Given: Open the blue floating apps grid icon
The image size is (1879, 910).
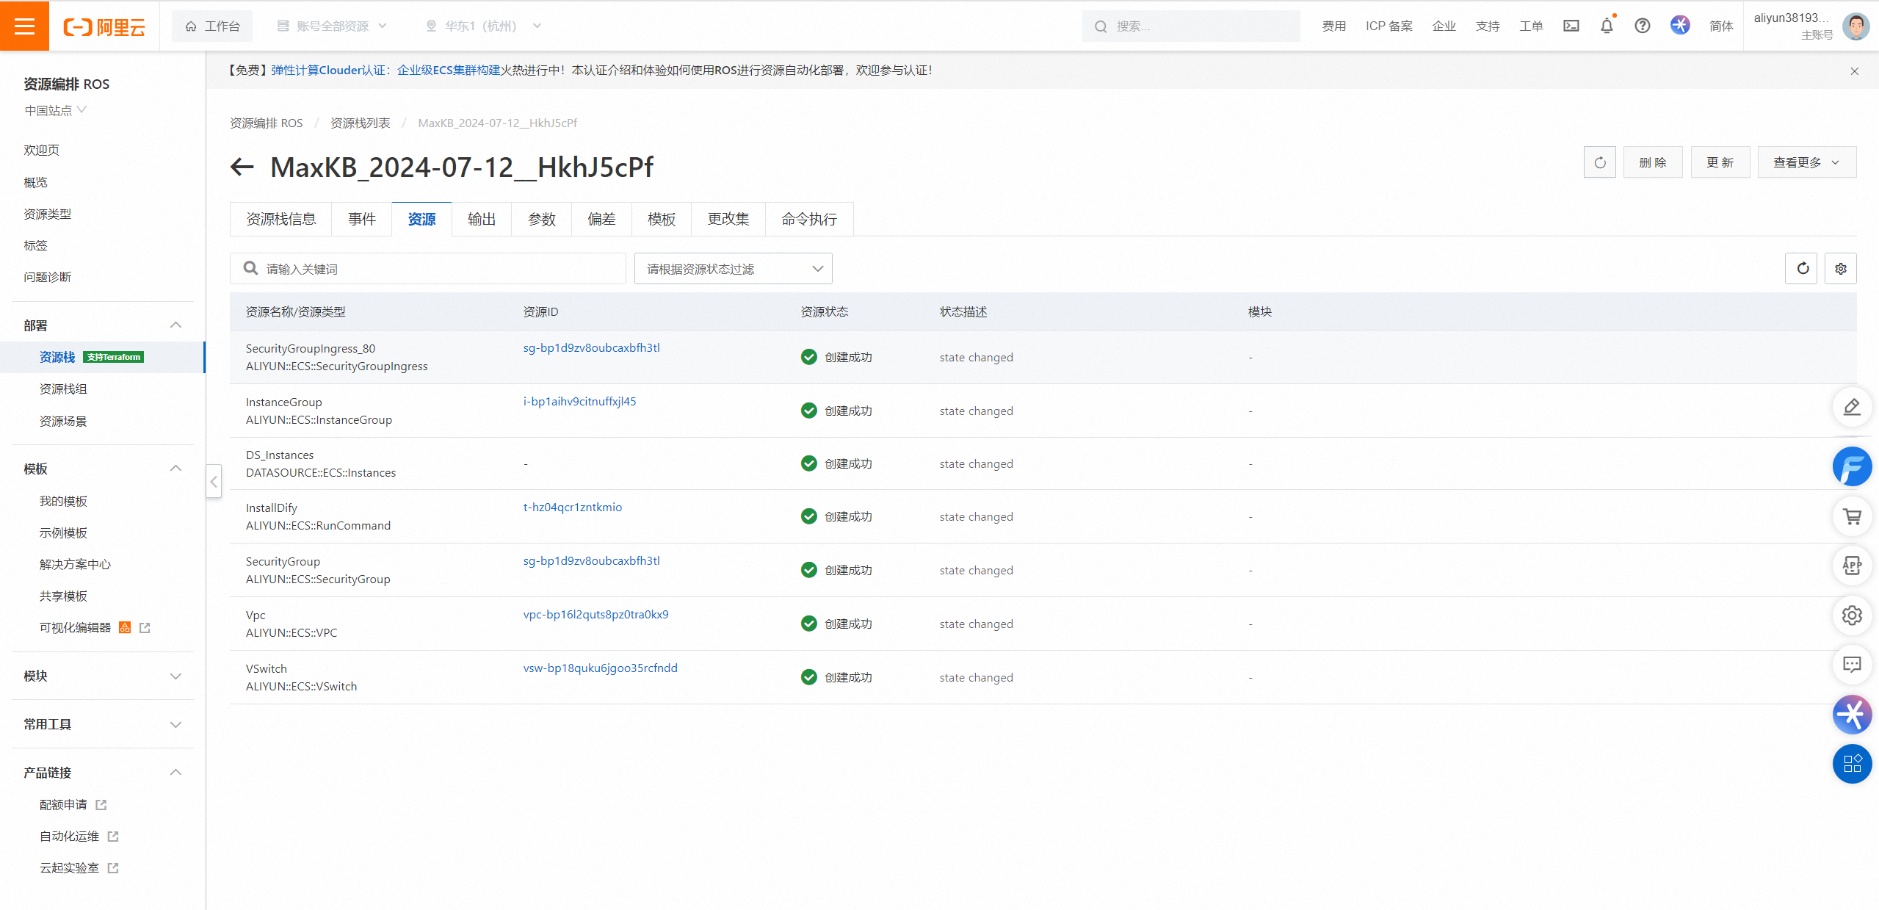Looking at the screenshot, I should click(x=1852, y=764).
